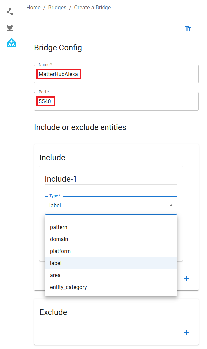Collapse the Type dropdown arrow
Viewport: 207px width, 349px height.
(x=171, y=205)
